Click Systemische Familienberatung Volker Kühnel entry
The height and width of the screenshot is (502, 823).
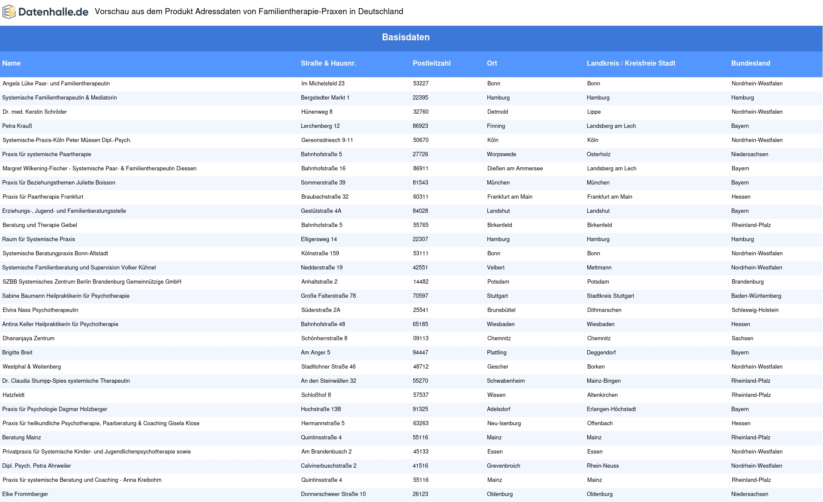point(79,268)
